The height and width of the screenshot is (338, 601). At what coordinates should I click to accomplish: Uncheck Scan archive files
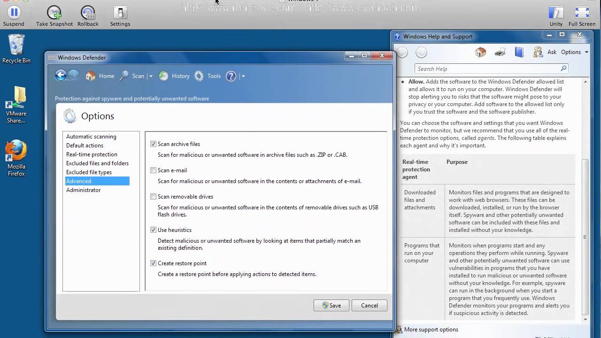(x=153, y=144)
